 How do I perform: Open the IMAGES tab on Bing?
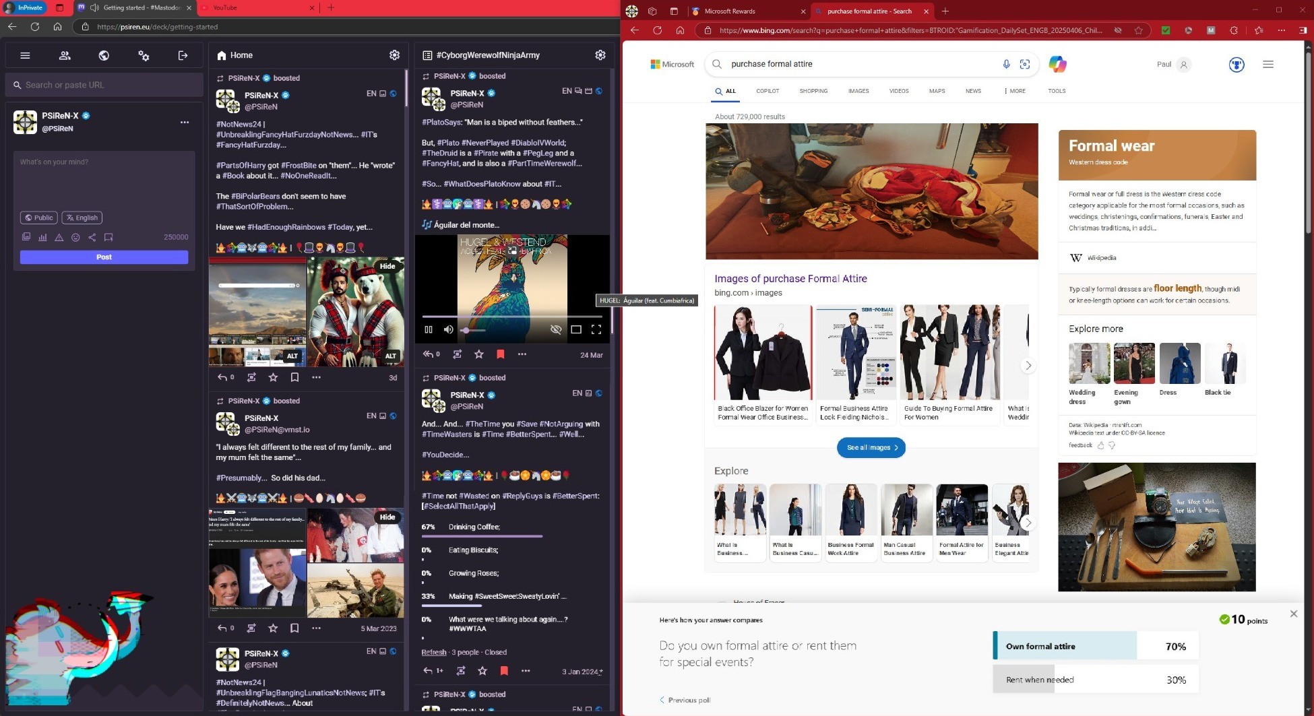pos(858,91)
